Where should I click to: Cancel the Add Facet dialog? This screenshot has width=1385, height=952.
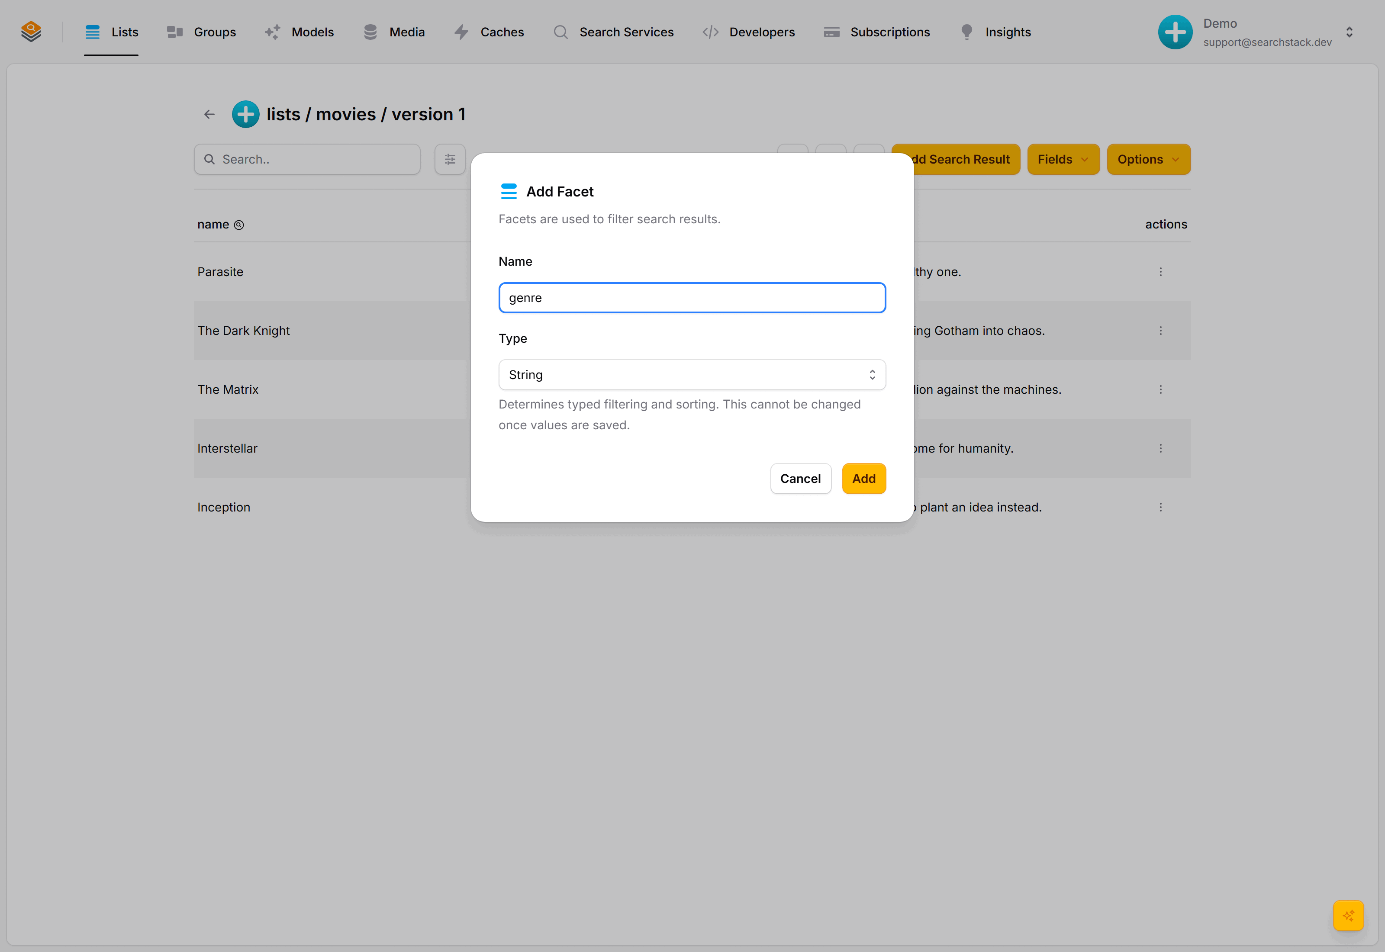800,479
